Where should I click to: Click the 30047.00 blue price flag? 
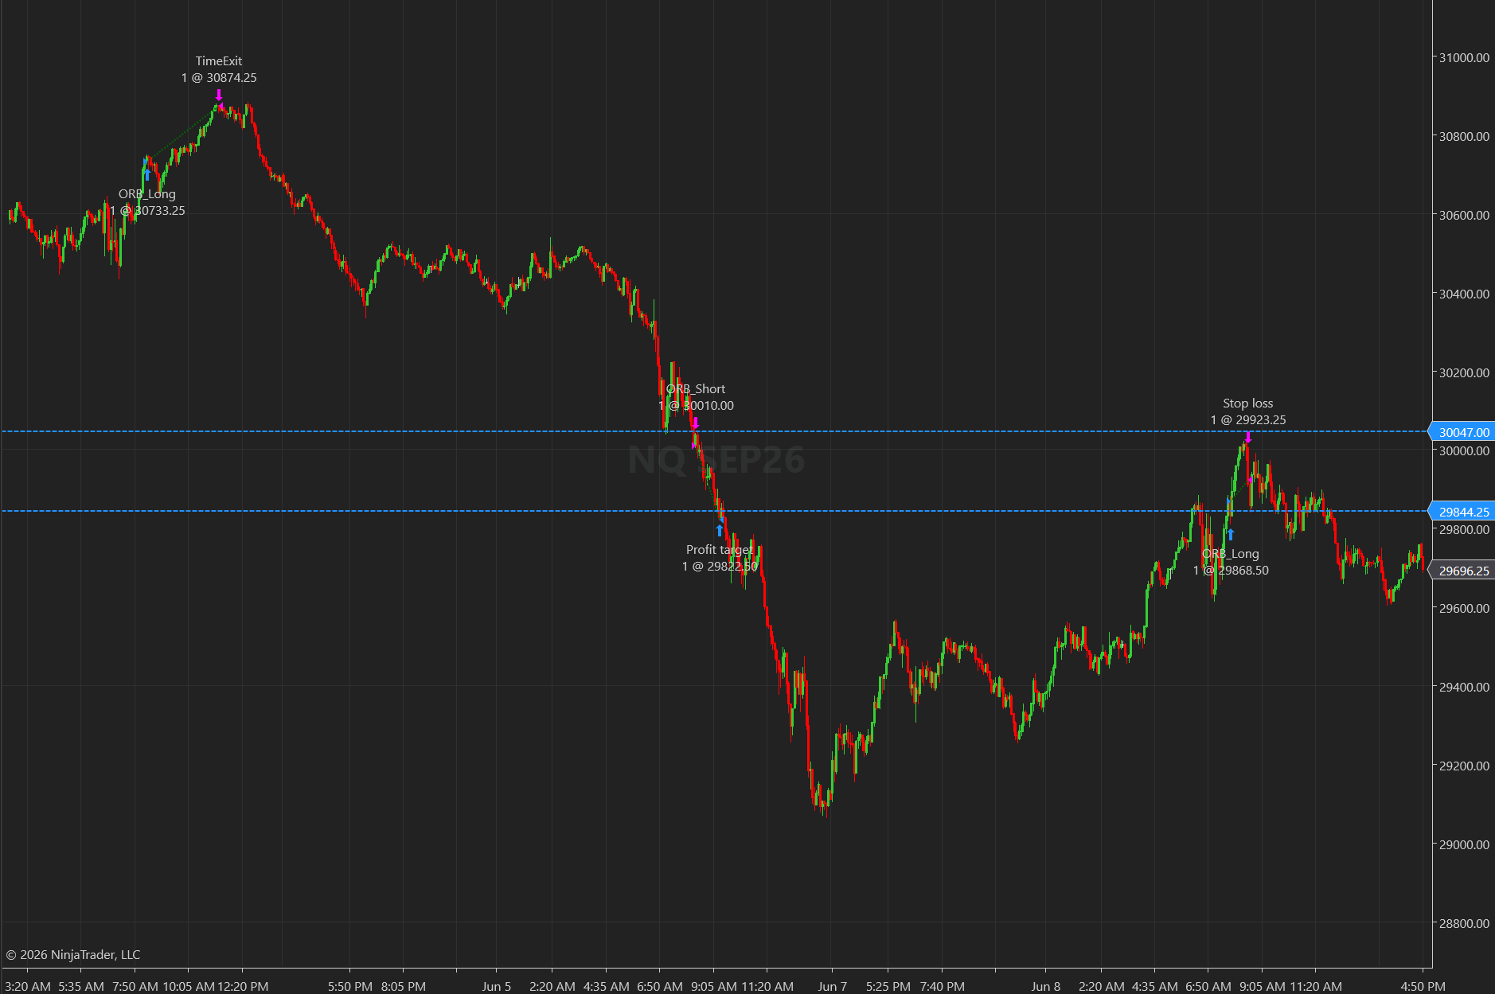1462,432
